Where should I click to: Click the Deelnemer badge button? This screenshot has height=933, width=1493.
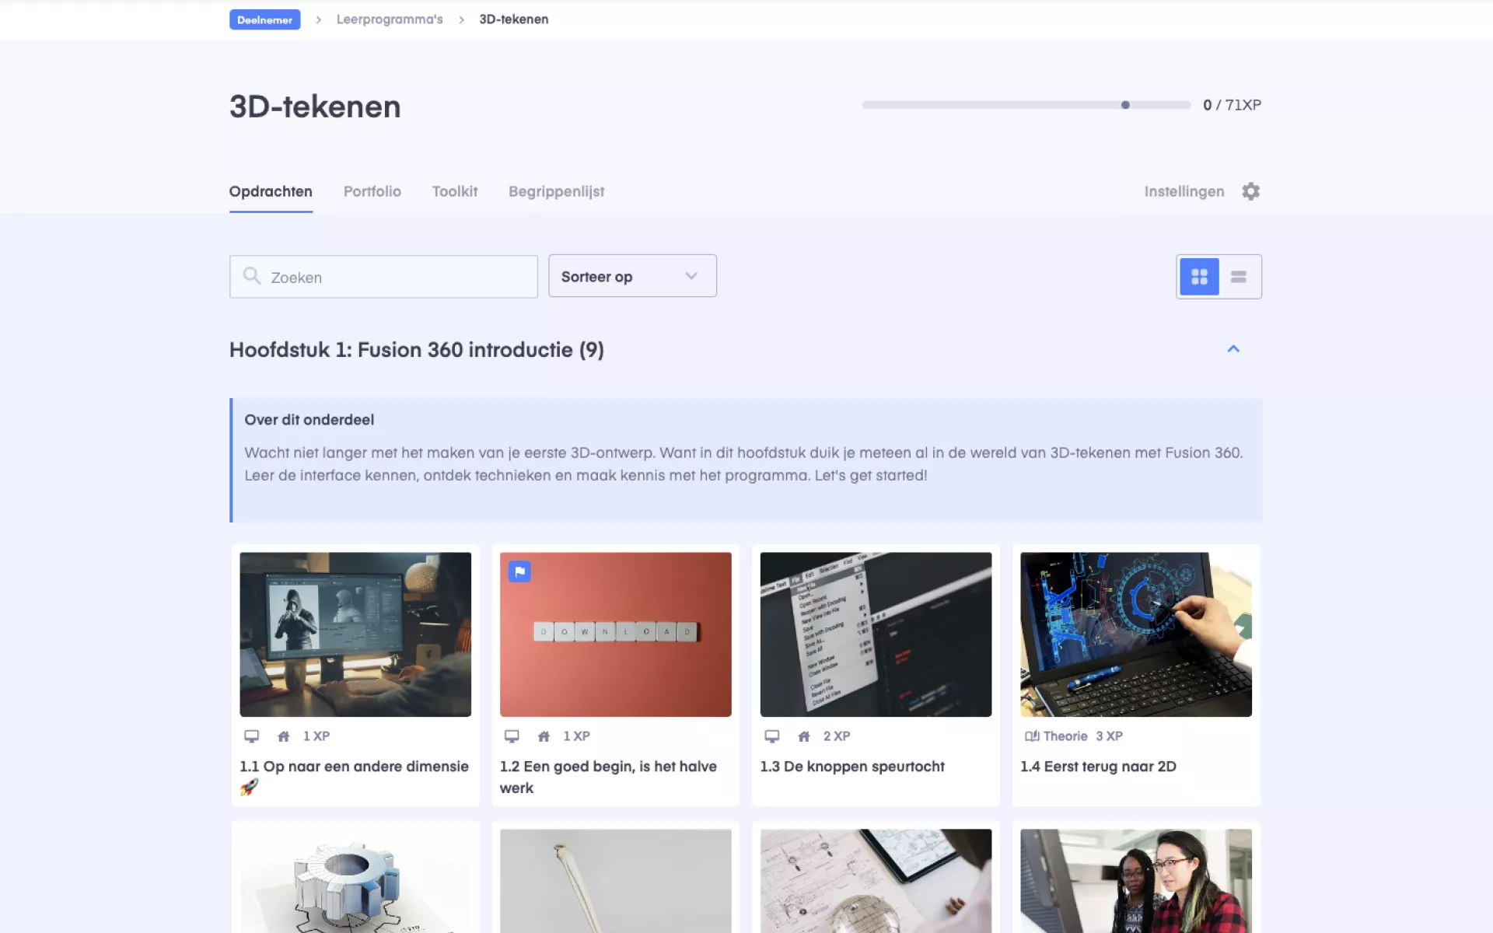[x=264, y=19]
